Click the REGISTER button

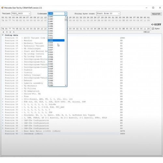(x=156, y=14)
